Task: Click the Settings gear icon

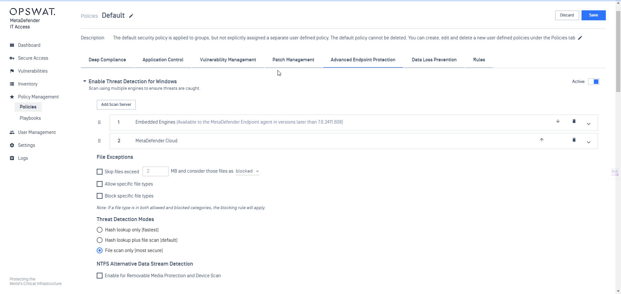Action: click(12, 145)
